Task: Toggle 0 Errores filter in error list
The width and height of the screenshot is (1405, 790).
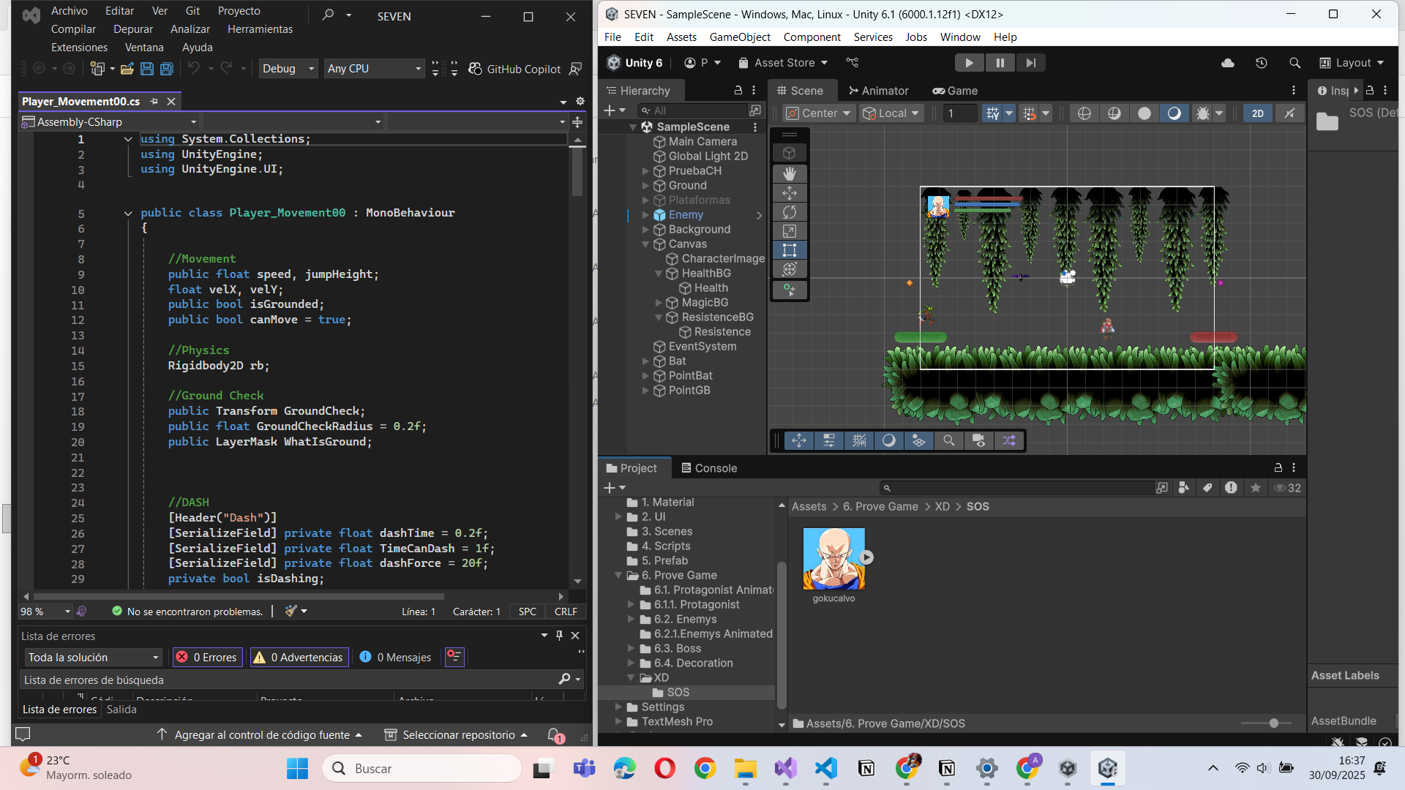Action: (x=207, y=658)
